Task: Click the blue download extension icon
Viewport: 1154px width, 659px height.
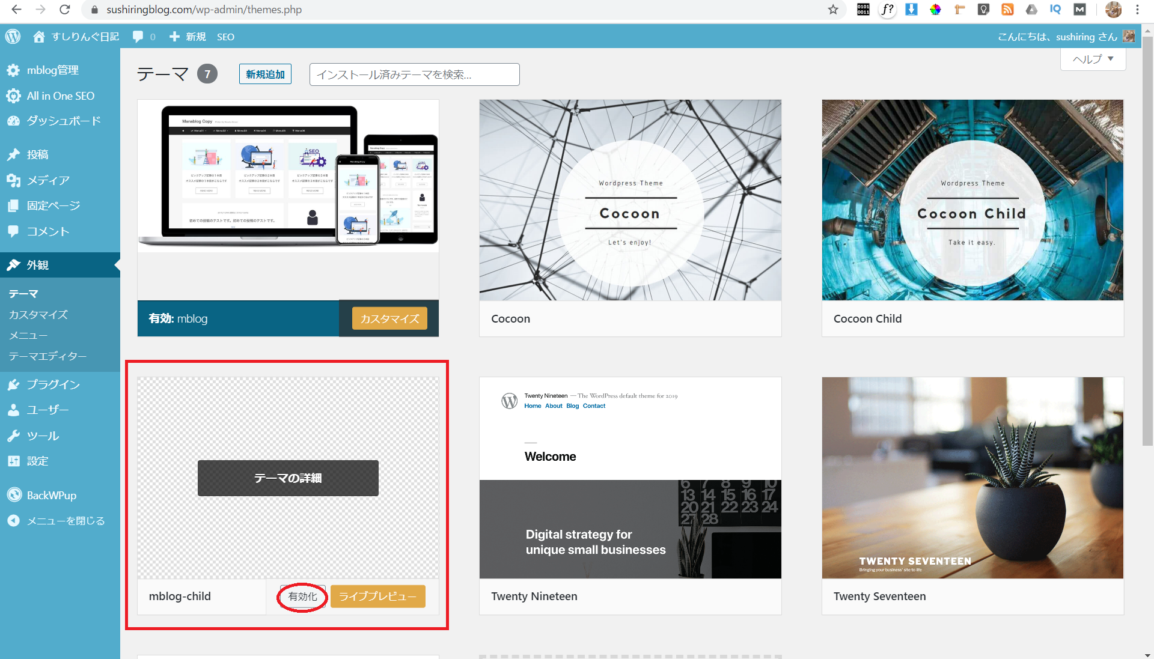Action: coord(912,10)
